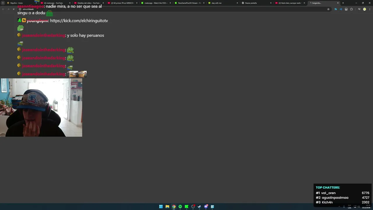Image resolution: width=373 pixels, height=210 pixels.
Task: Open Discord from the taskbar
Action: click(206, 206)
